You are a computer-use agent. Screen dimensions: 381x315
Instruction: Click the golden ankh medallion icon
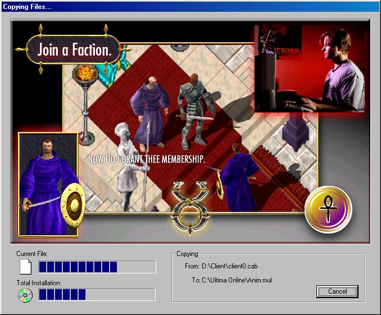tap(328, 210)
